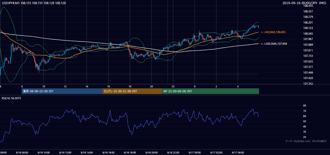Click the 9/16 10:00 bottom time label
The image size is (330, 155).
coord(43,153)
